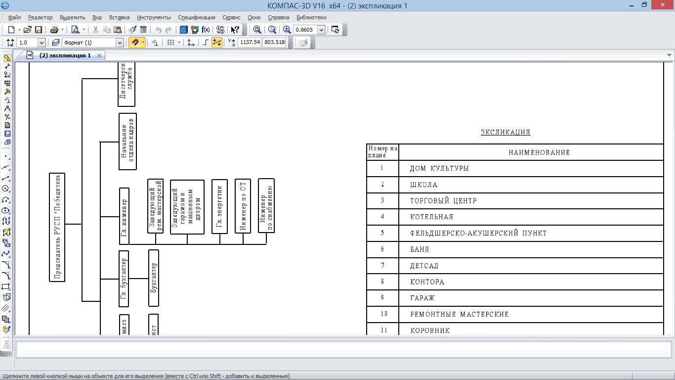
Task: Select the Line segment tool in the left toolbar
Action: 6,178
